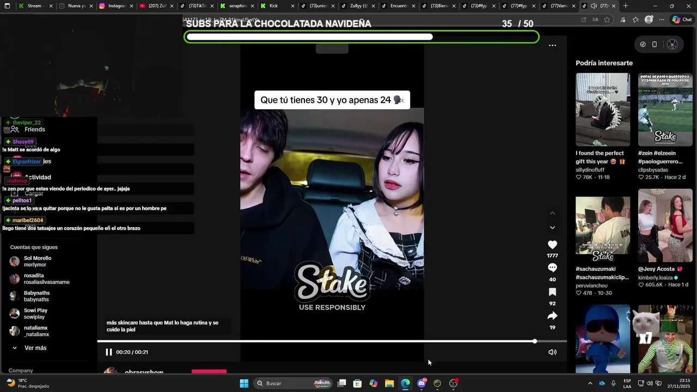Image resolution: width=697 pixels, height=392 pixels.
Task: Like the video with the heart icon
Action: (x=552, y=245)
